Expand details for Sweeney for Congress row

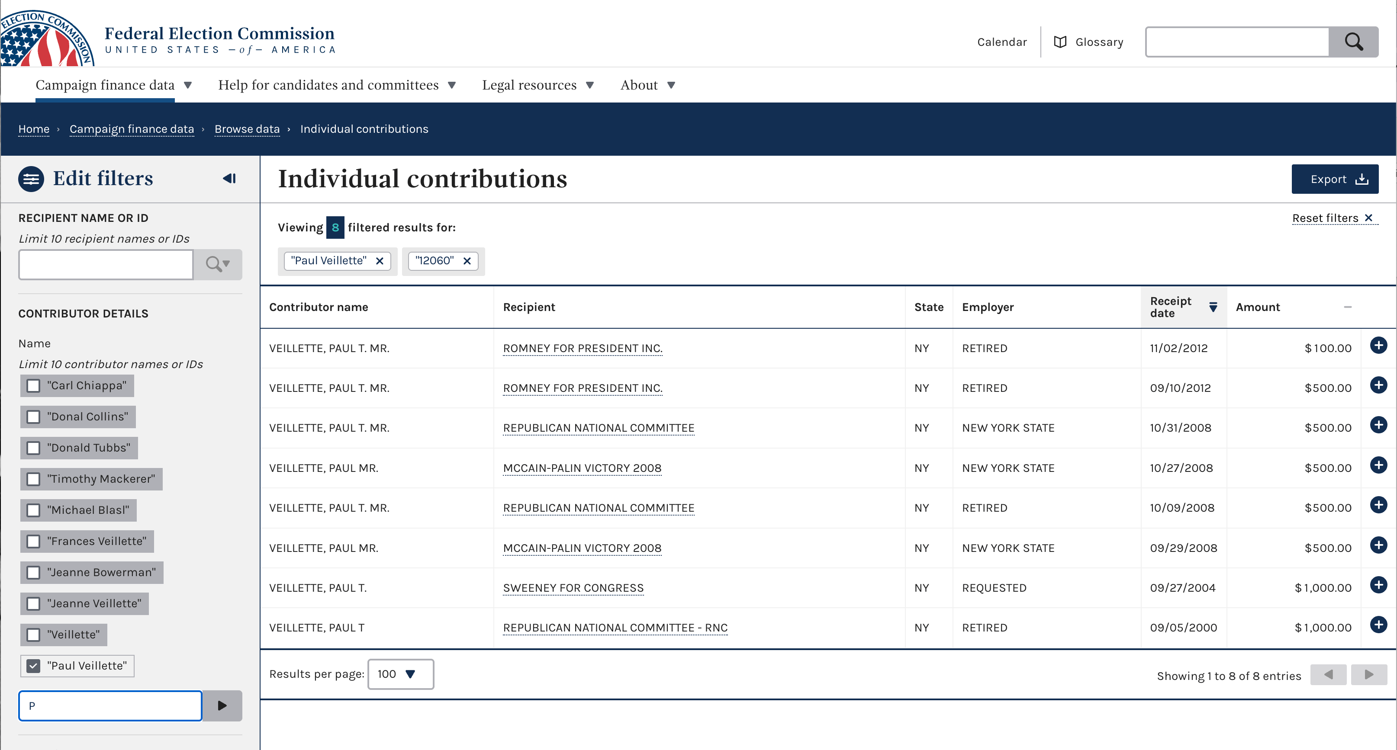tap(1378, 585)
